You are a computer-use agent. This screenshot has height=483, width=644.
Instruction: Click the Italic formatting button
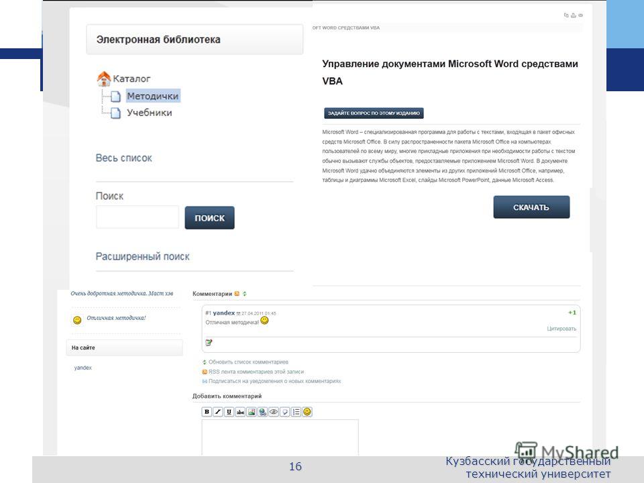[x=218, y=411]
